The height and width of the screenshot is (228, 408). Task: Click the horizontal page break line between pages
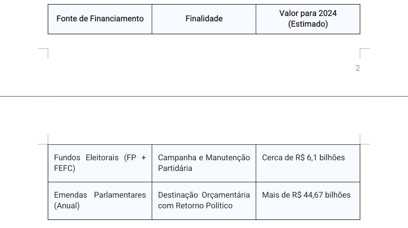point(204,96)
